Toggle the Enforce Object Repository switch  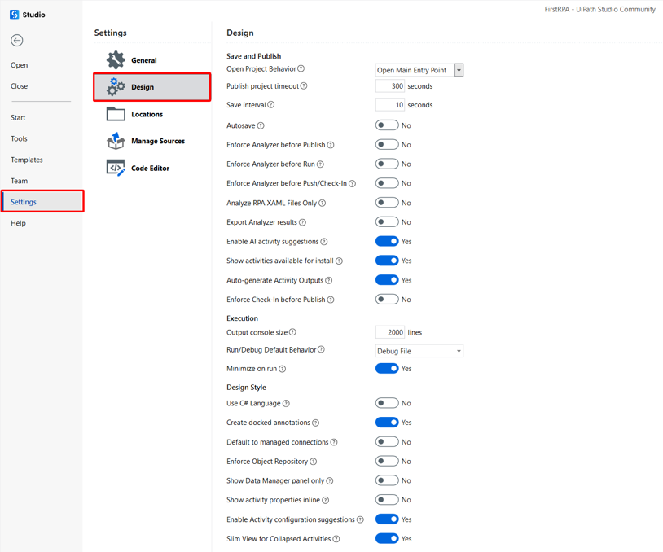[387, 461]
